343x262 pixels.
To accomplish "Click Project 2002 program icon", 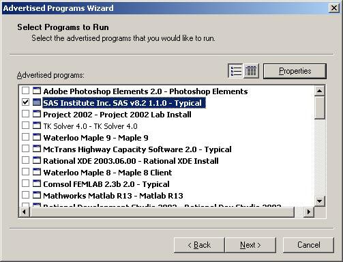I will click(x=37, y=114).
